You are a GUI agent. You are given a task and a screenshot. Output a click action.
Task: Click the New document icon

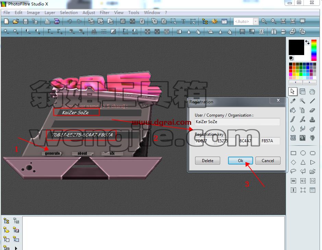7,21
